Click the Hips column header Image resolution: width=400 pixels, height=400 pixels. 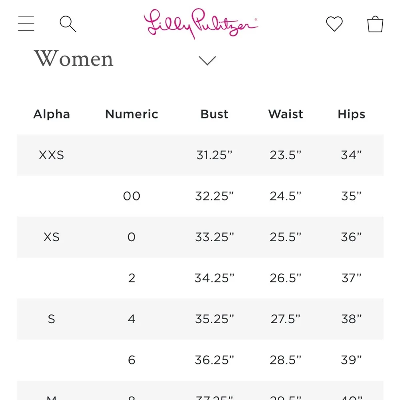tap(351, 114)
